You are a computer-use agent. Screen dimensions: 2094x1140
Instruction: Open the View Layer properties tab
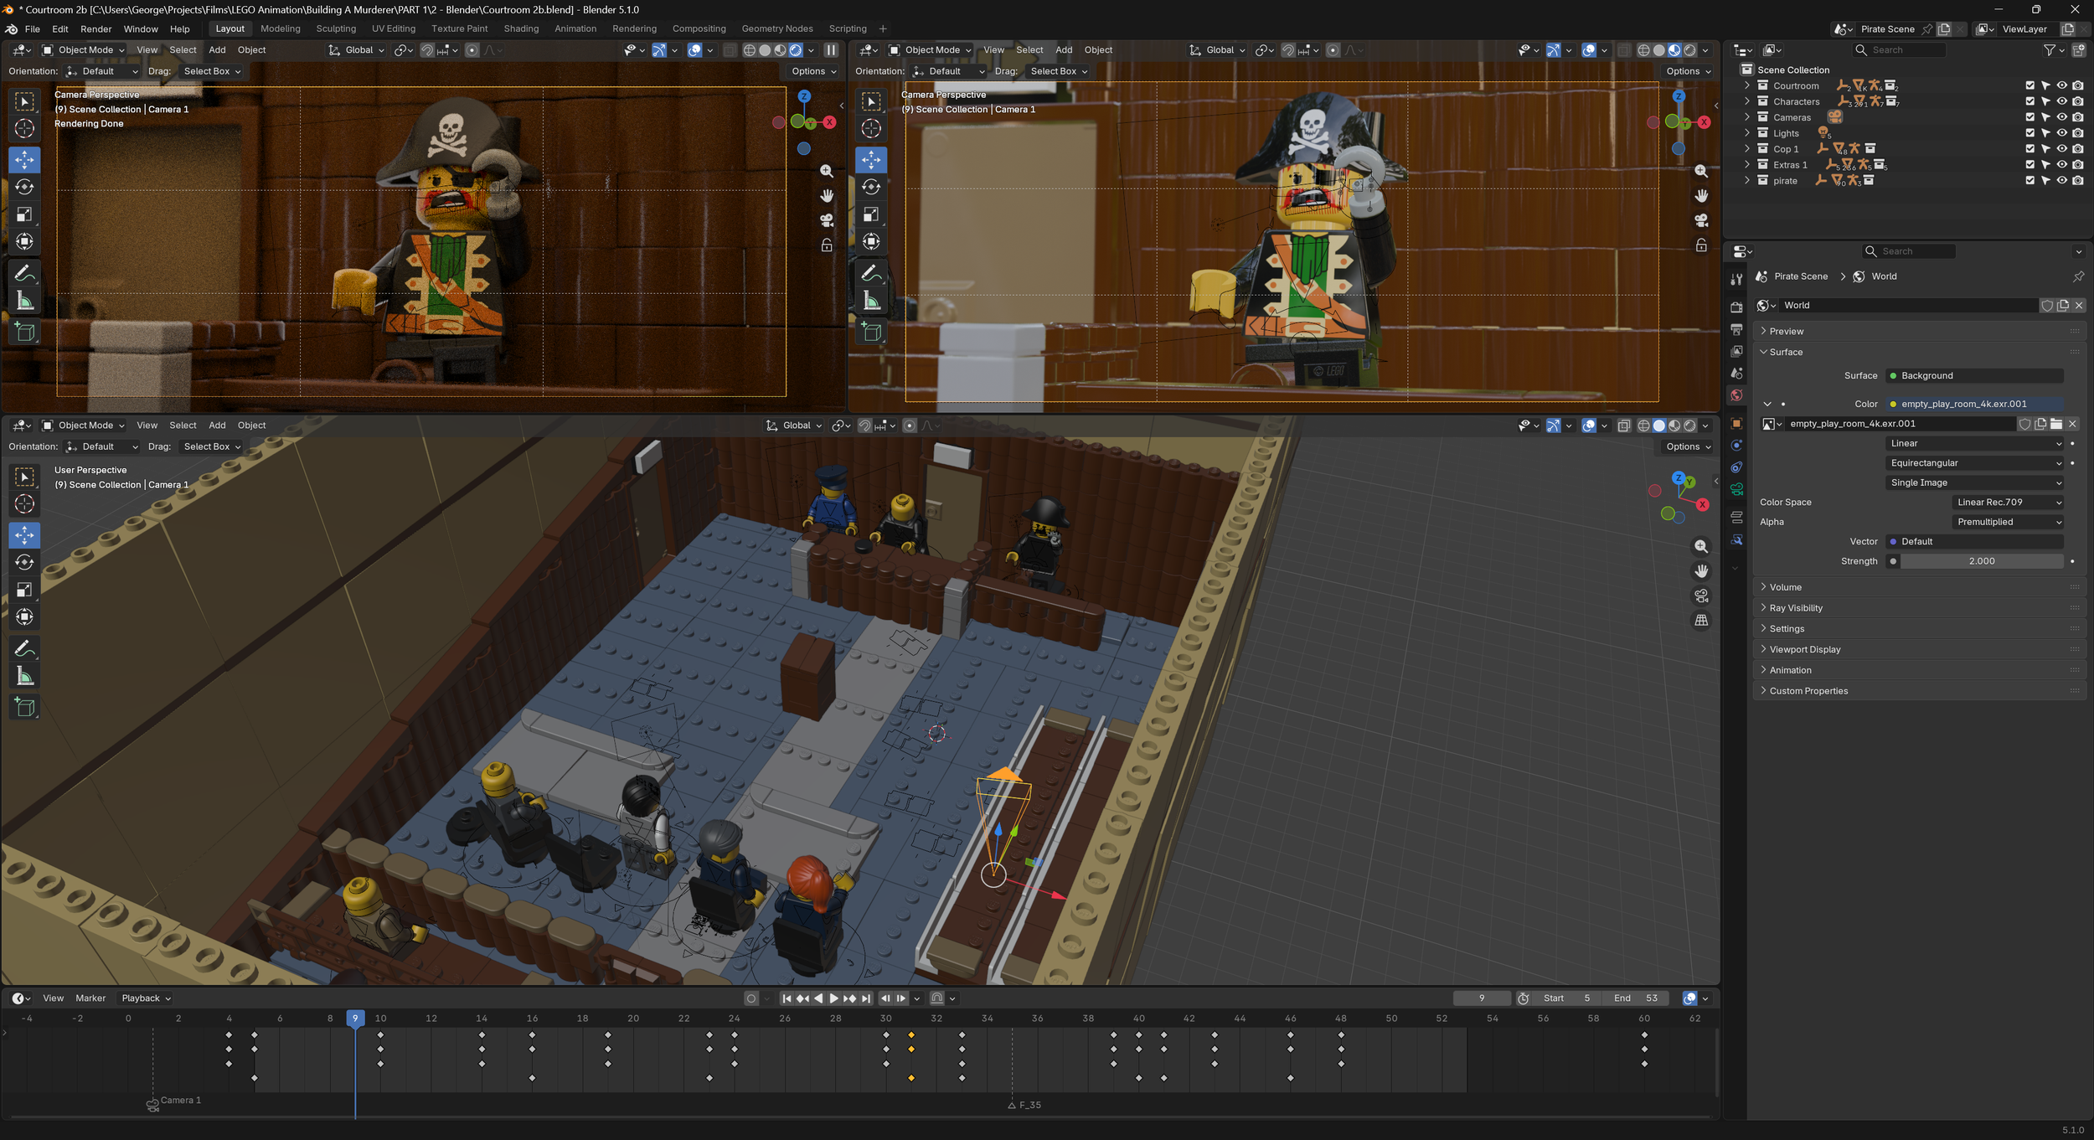pos(1736,351)
